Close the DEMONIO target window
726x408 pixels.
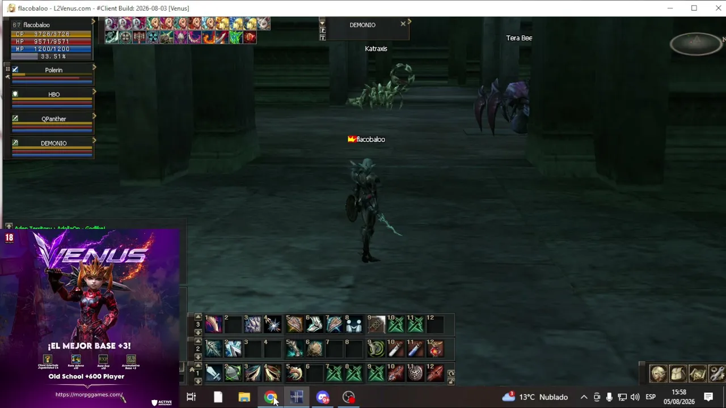[403, 24]
